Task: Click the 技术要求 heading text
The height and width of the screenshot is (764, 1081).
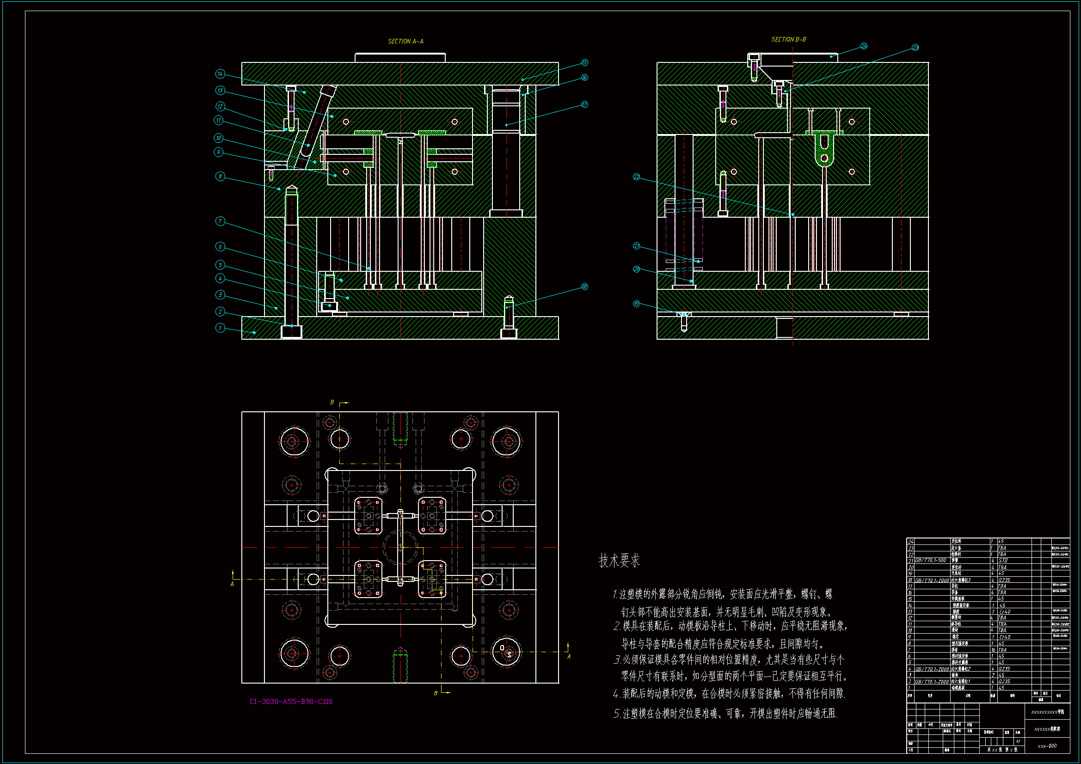Action: pyautogui.click(x=619, y=561)
